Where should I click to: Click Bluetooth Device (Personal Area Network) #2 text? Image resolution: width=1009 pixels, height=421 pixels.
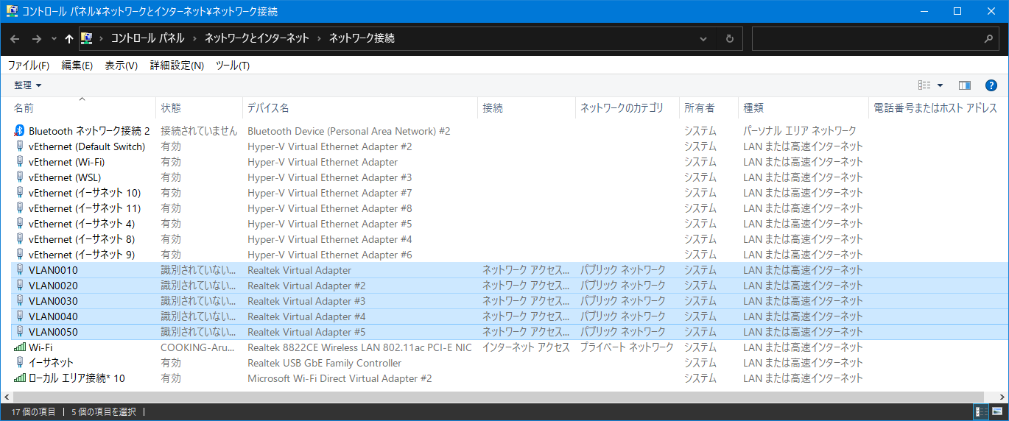[349, 131]
